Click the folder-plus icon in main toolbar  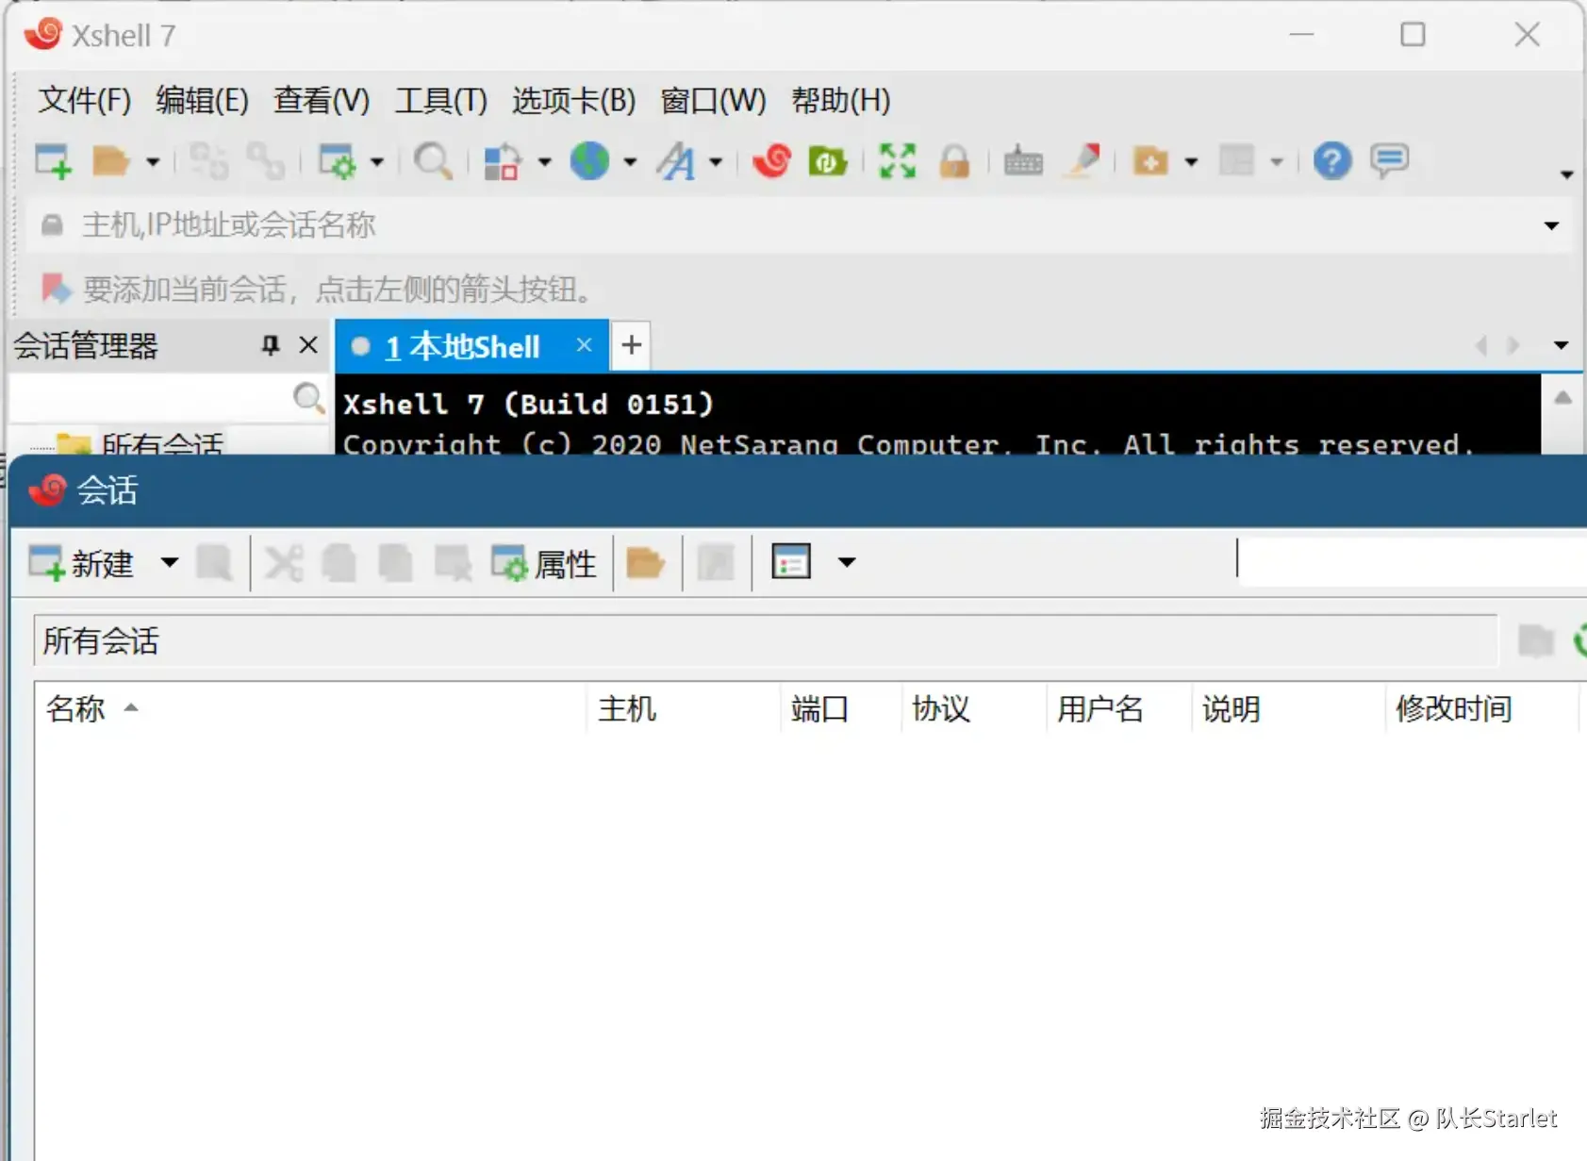1150,161
